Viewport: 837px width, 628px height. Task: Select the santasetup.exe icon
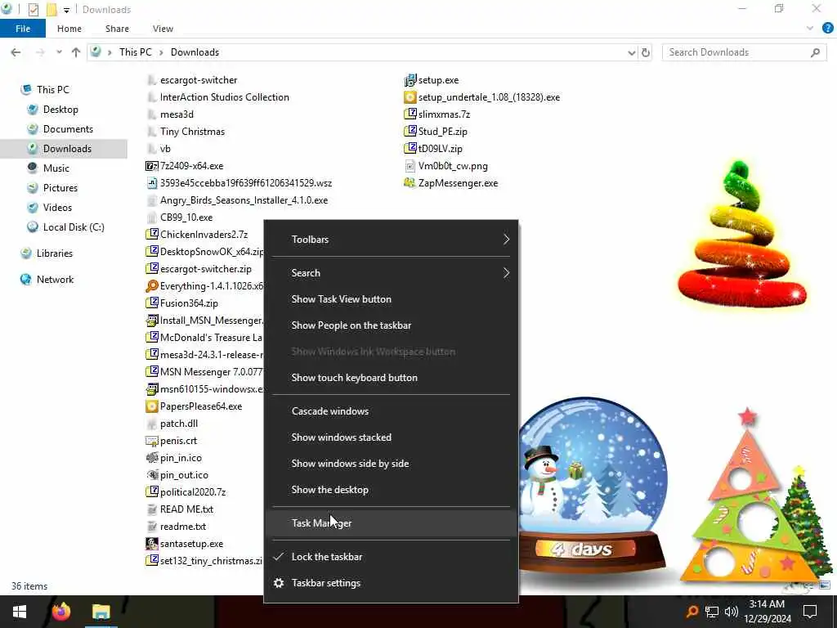[x=152, y=544]
